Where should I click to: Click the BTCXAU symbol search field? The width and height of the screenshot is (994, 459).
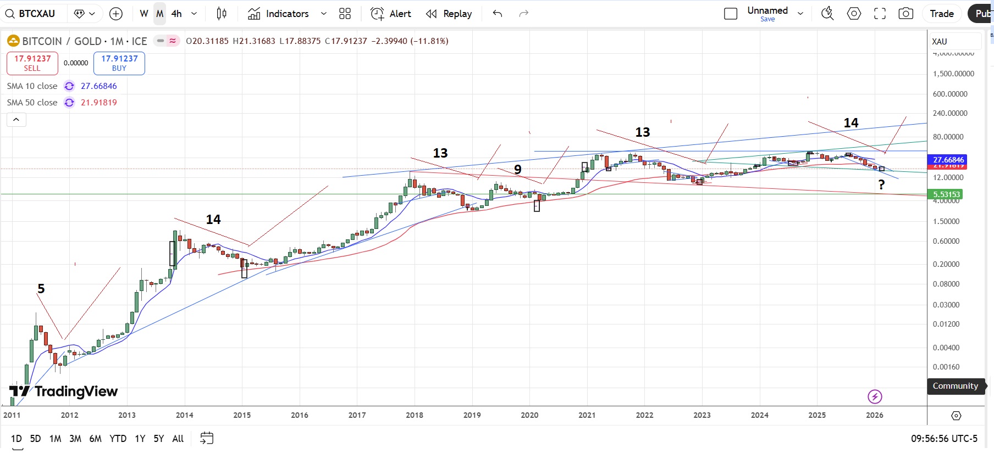pyautogui.click(x=33, y=14)
